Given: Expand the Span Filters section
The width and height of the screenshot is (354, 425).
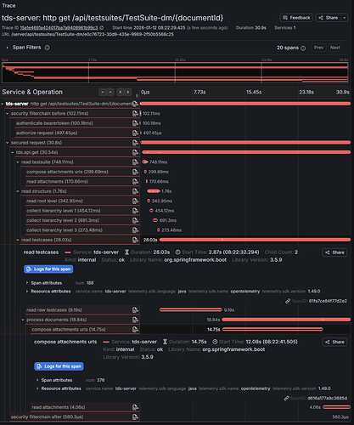Looking at the screenshot, I should tap(8, 48).
